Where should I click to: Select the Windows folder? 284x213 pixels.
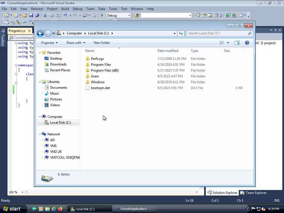[x=98, y=82]
